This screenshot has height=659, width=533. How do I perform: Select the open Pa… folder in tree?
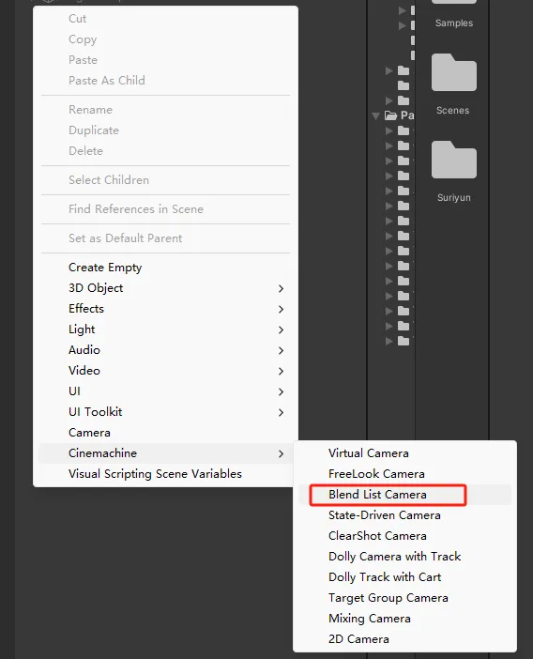400,115
